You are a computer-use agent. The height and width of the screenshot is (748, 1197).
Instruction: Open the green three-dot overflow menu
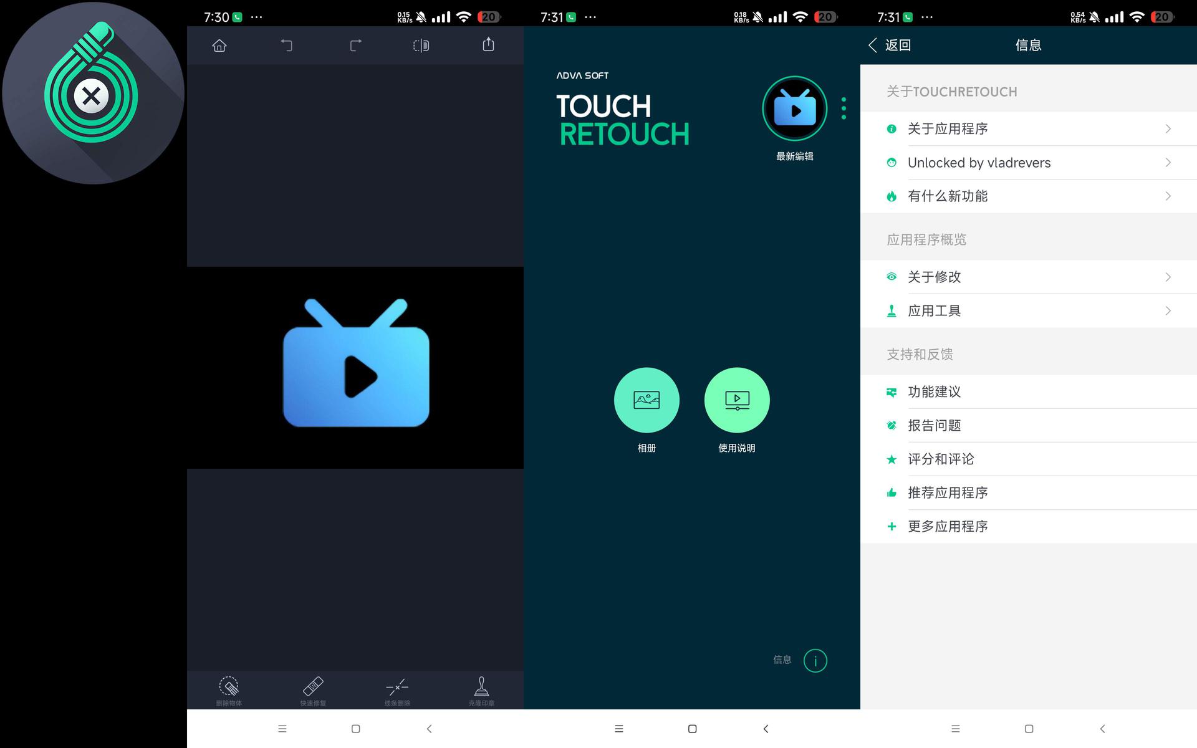click(x=844, y=108)
